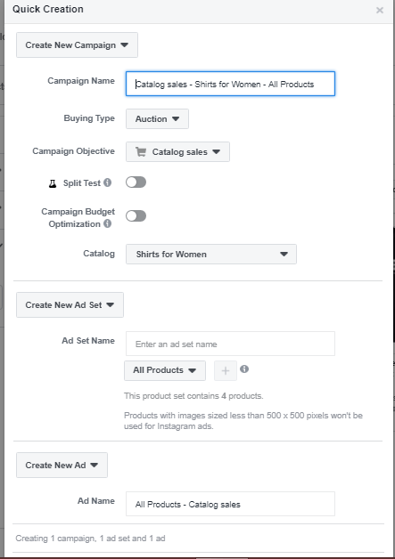Enable the Split Test toggle
The height and width of the screenshot is (559, 395).
point(136,182)
